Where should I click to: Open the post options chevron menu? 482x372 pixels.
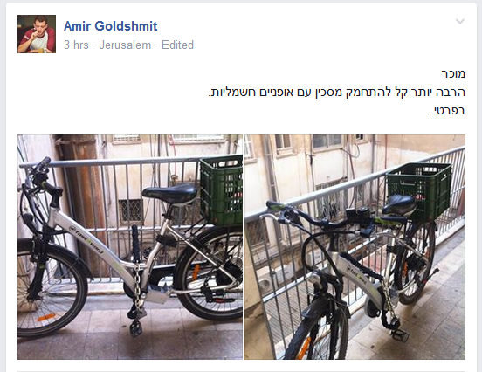(x=460, y=22)
